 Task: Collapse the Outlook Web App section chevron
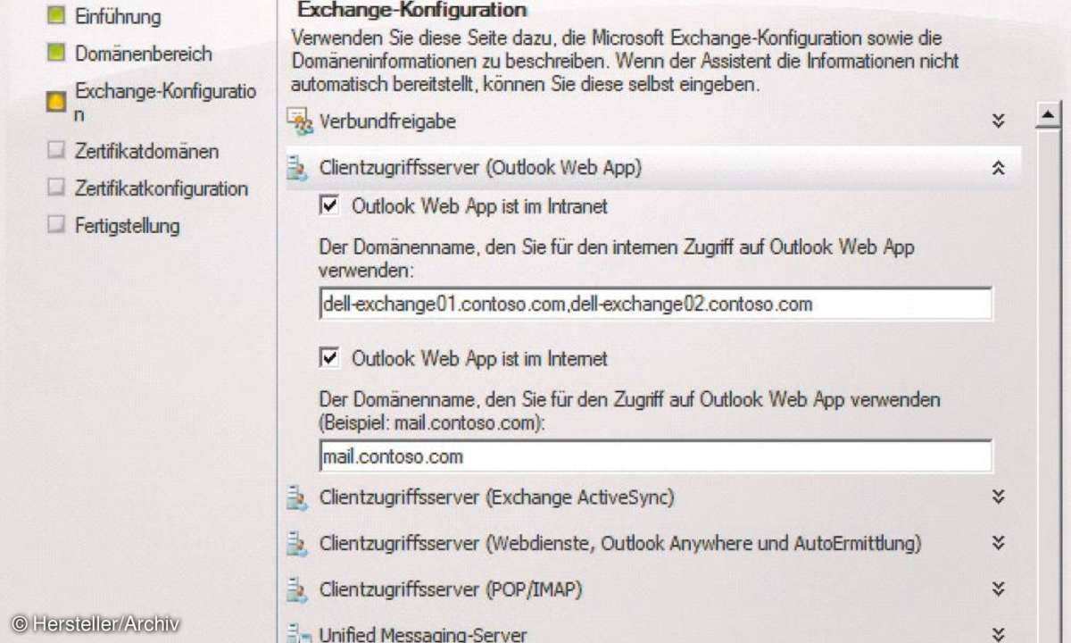click(x=999, y=168)
